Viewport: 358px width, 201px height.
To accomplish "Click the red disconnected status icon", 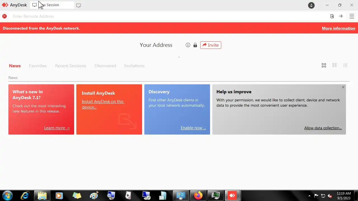I will [x=4, y=16].
